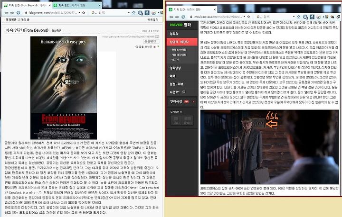Viewport: 342px width, 217px height.
Task: Select right view option button in sidebar
Action: pyautogui.click(x=188, y=120)
